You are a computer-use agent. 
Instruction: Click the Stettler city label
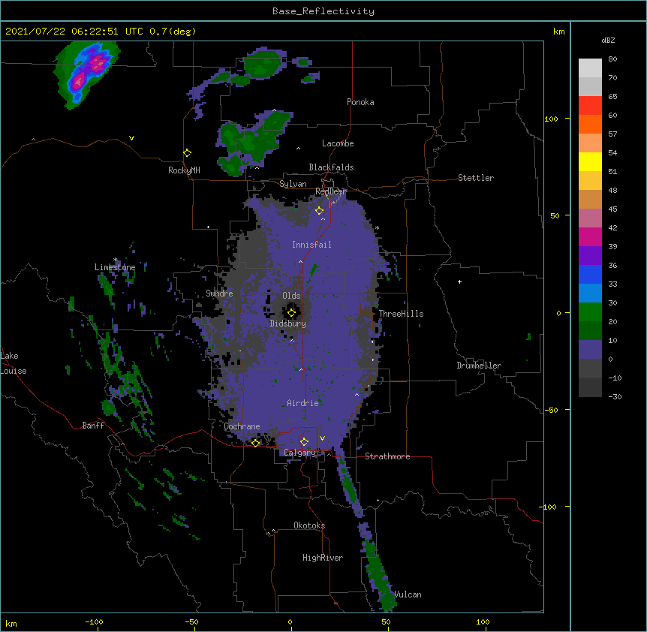[x=476, y=178]
